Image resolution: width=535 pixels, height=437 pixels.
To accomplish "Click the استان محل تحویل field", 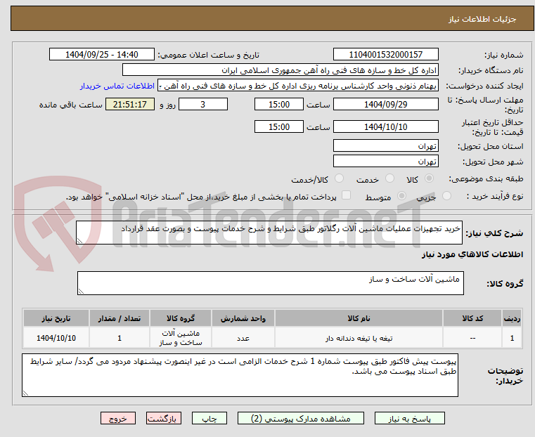I will coord(385,146).
